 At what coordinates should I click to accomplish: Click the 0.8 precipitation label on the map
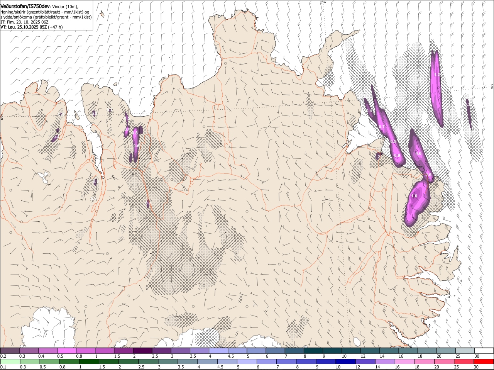[135, 133]
